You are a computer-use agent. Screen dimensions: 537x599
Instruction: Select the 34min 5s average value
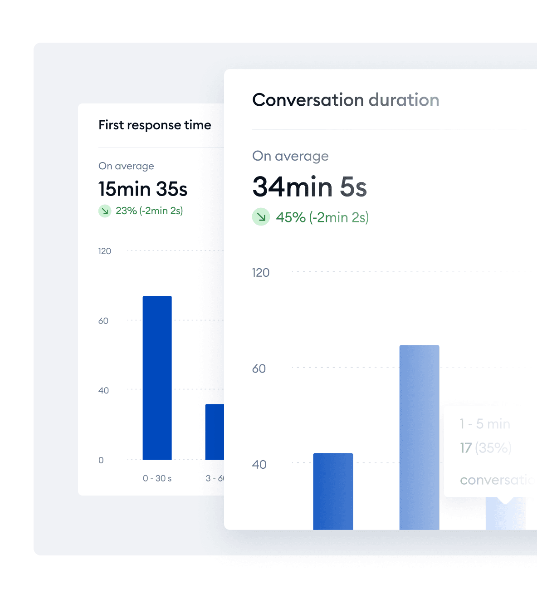pos(309,187)
